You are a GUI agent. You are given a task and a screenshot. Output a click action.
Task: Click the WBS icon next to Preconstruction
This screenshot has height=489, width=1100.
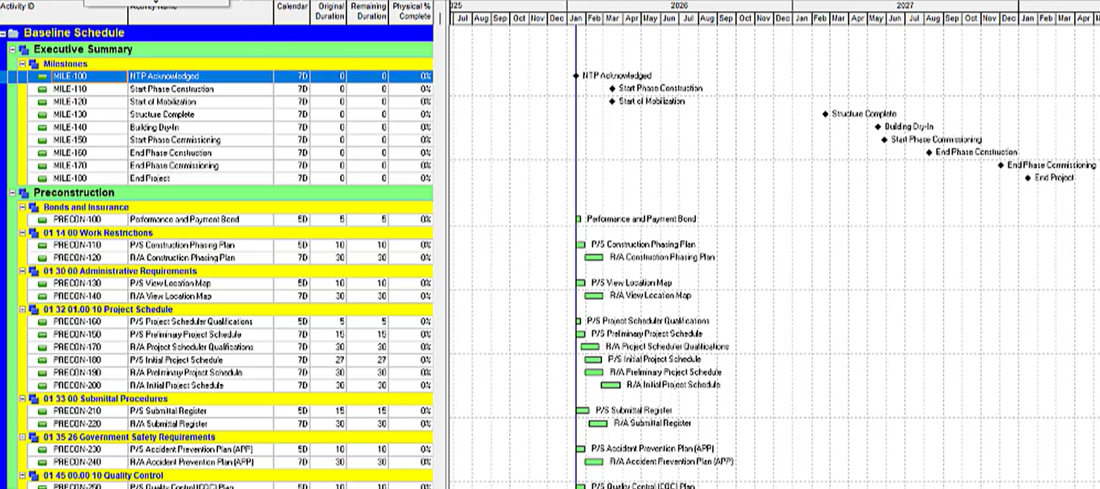[x=24, y=193]
